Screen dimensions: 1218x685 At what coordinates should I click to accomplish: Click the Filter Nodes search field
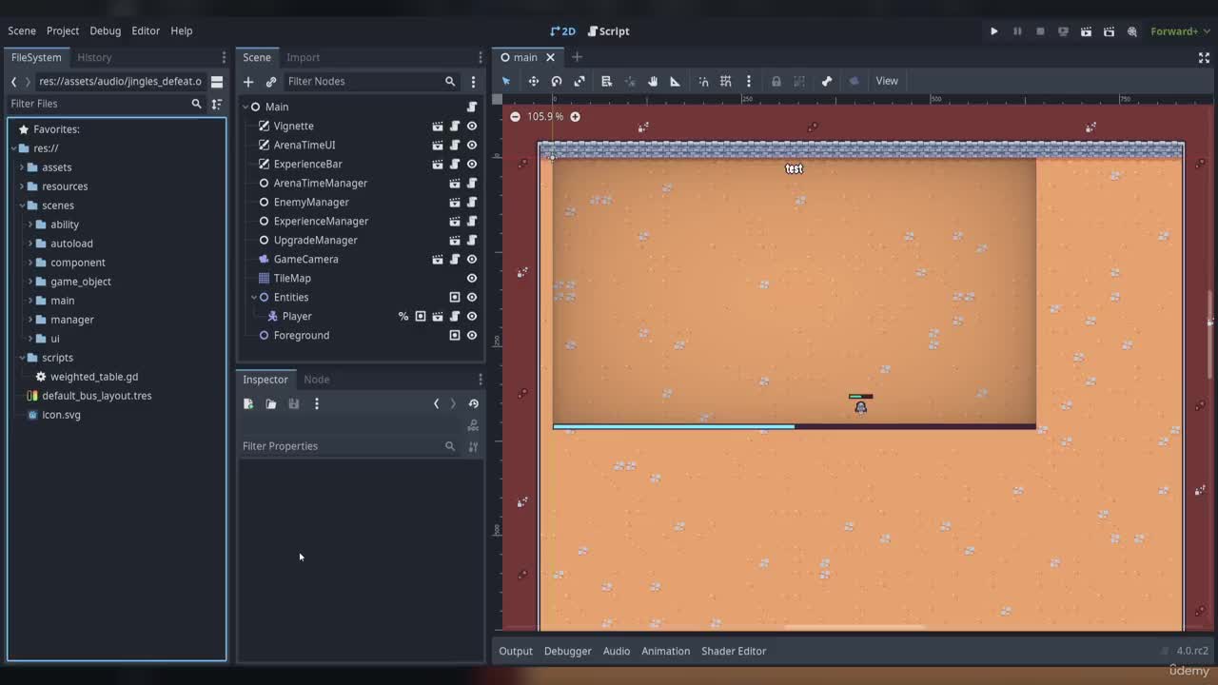[371, 82]
